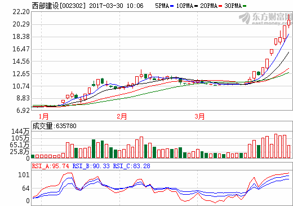Click the red 20PMA legend swatch
293x206 pixels.
(220, 6)
